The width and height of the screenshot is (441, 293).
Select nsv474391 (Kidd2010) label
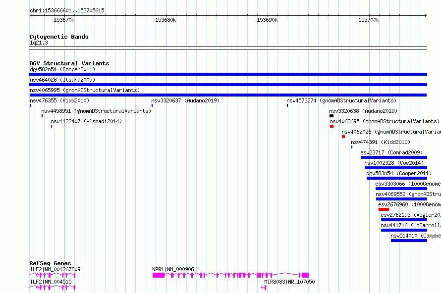click(381, 142)
